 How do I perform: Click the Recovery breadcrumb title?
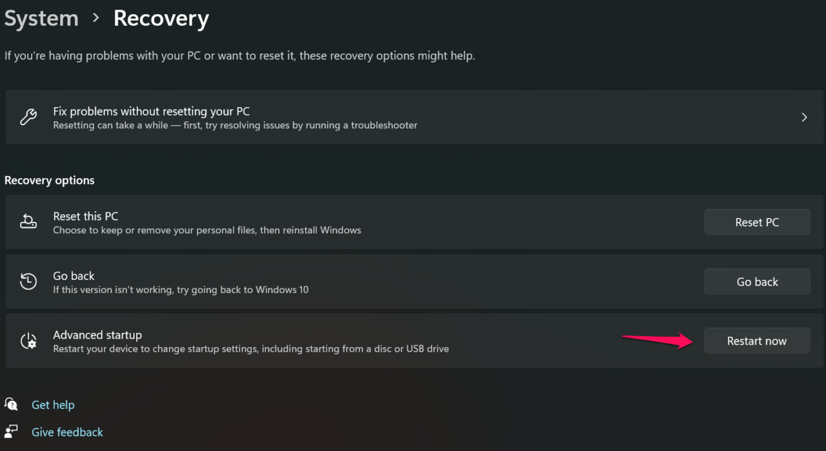[x=161, y=19]
